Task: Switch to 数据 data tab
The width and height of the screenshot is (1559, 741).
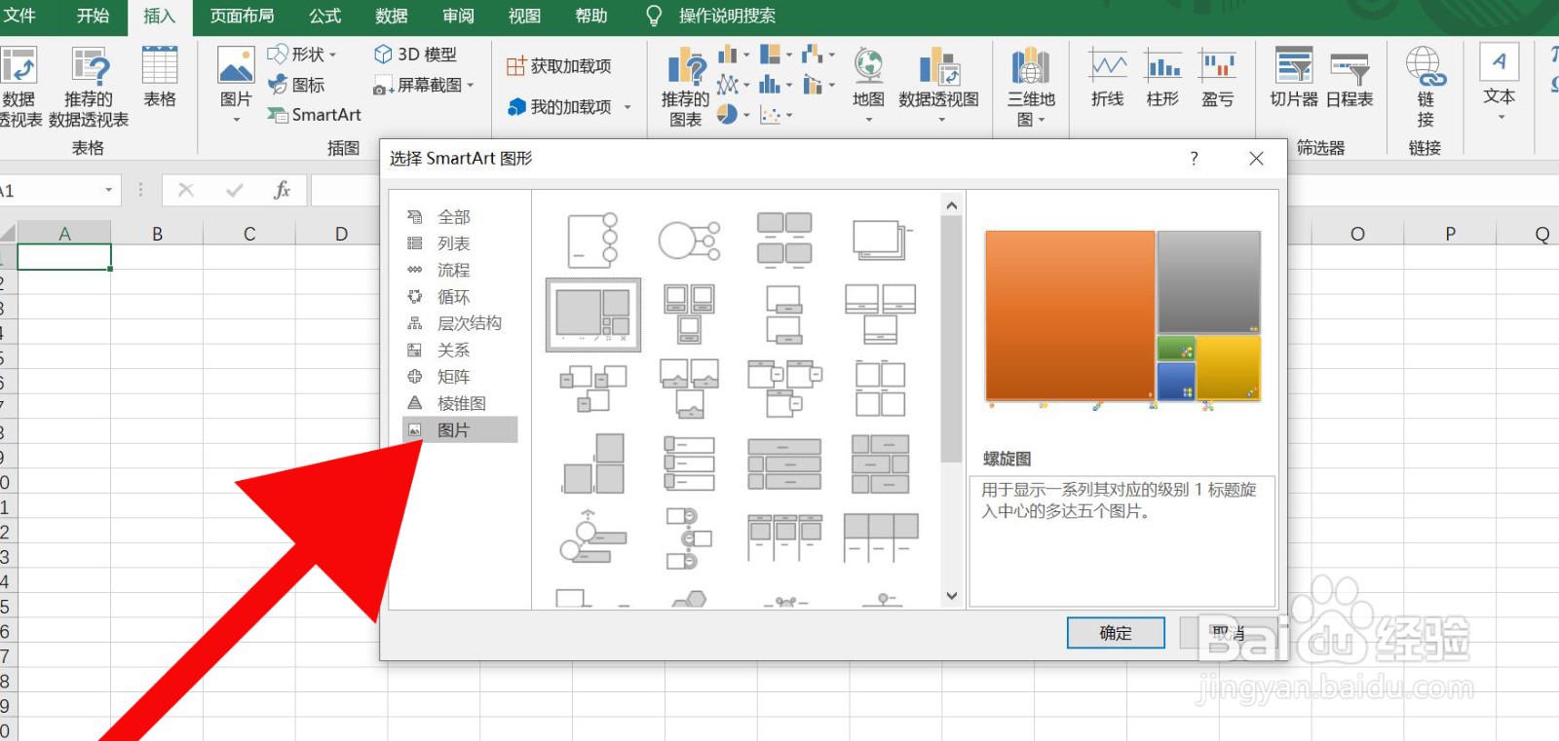Action: pos(391,16)
